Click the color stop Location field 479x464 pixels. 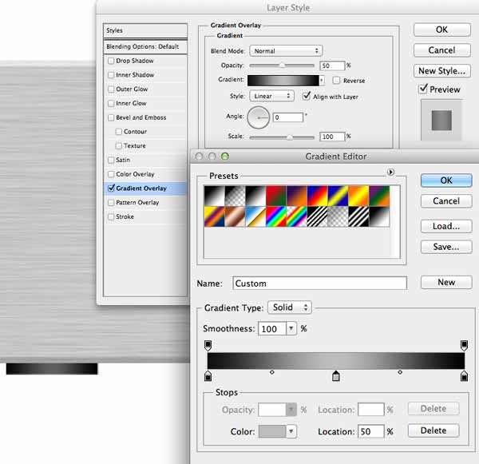pyautogui.click(x=371, y=431)
